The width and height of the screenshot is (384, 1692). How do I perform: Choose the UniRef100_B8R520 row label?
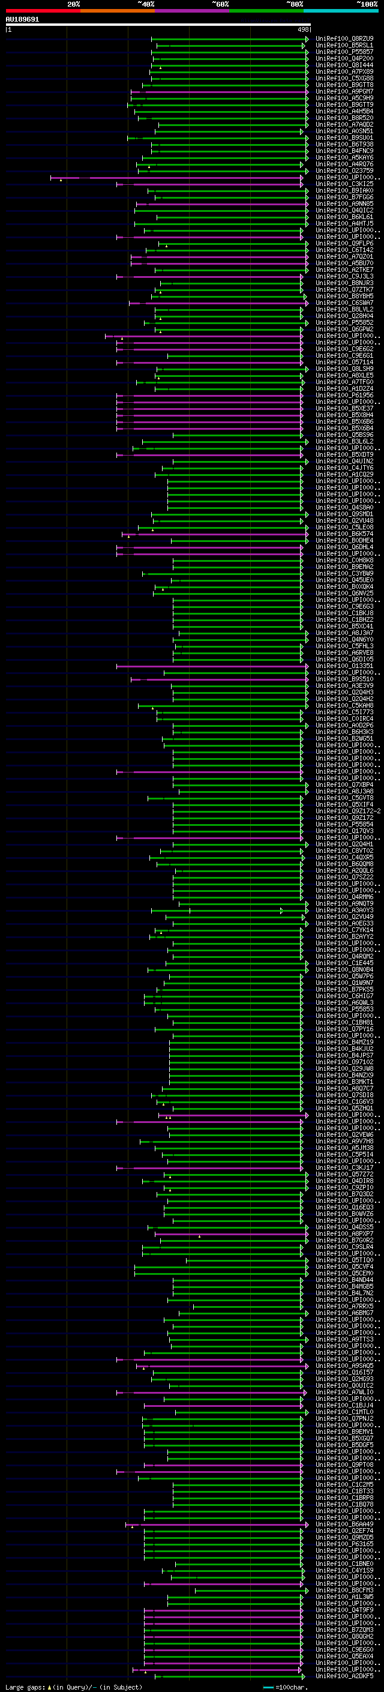(344, 118)
